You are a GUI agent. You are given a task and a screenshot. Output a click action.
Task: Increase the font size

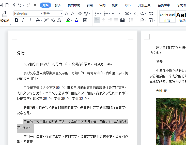[x=67, y=13]
